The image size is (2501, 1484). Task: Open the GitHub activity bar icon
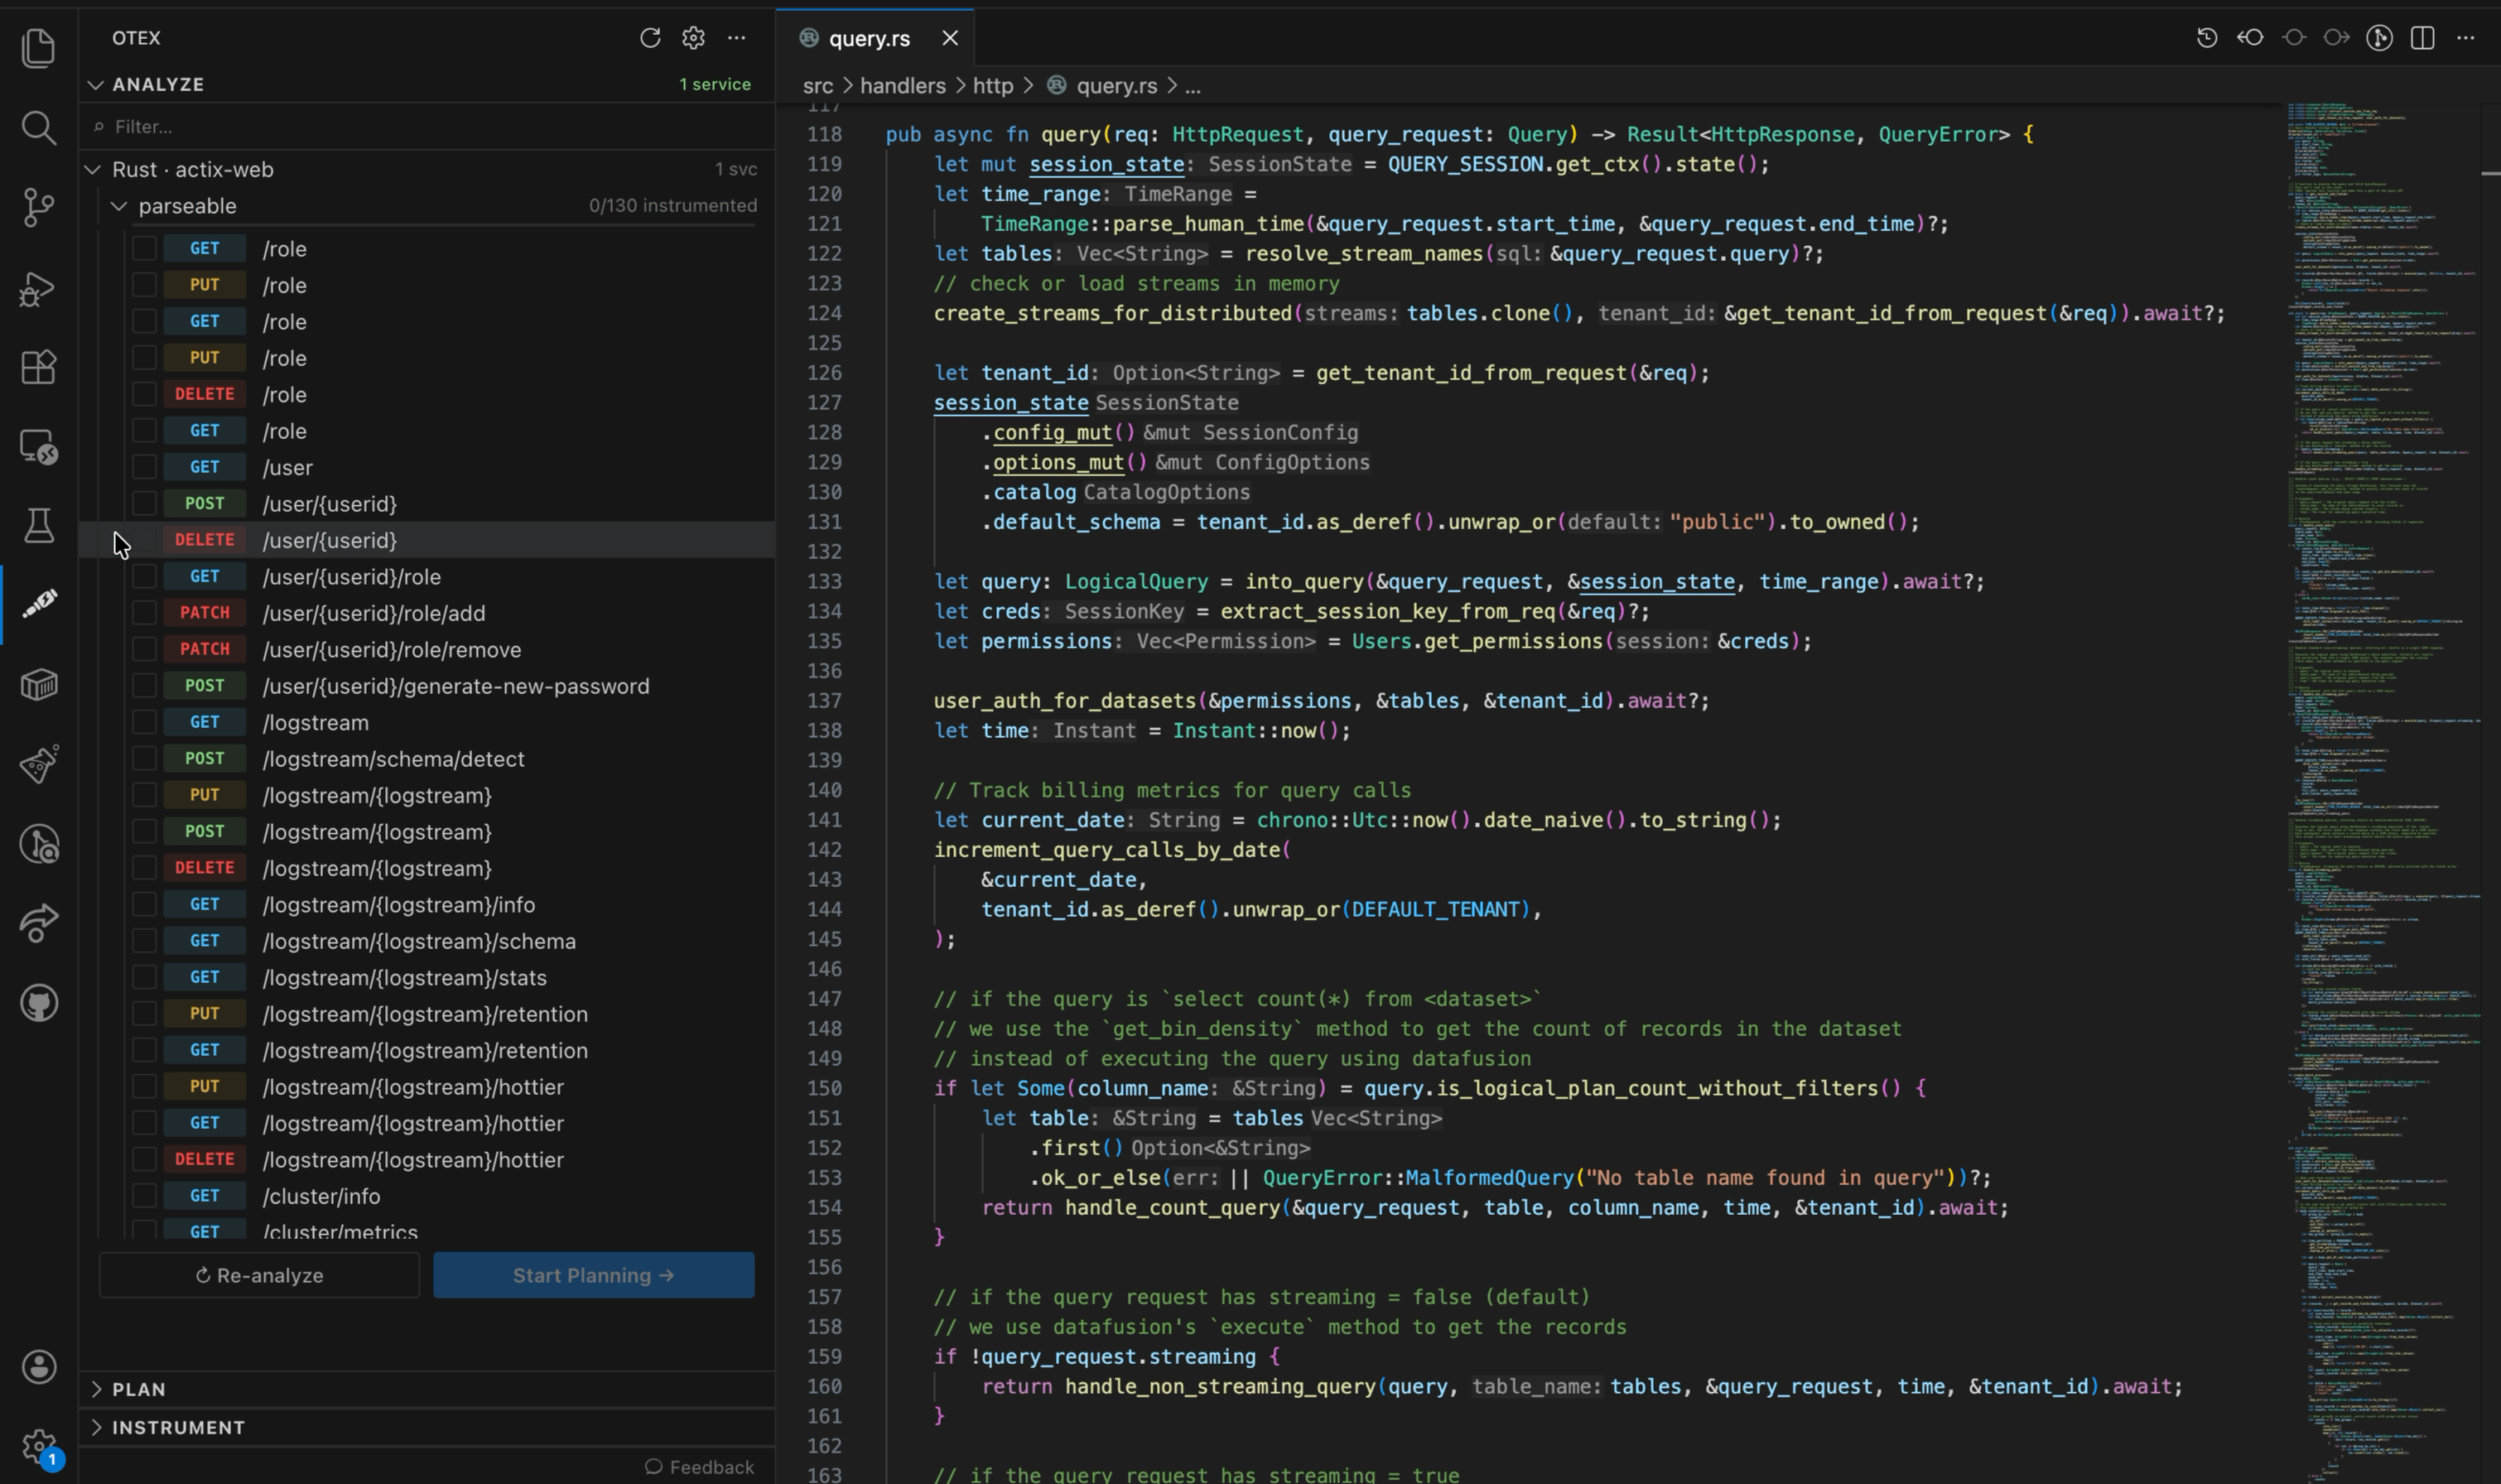coord(38,1003)
